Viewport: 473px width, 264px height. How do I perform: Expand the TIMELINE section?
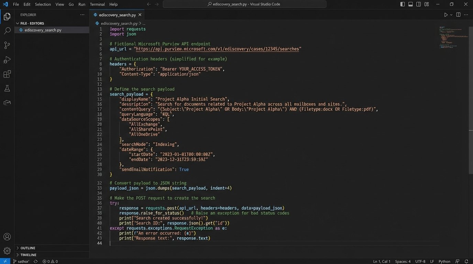click(28, 255)
